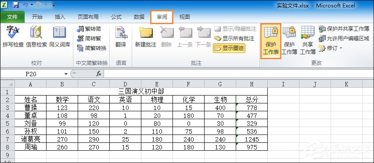Convert text with 简转繁
This screenshot has height=163, width=374.
(89, 39)
